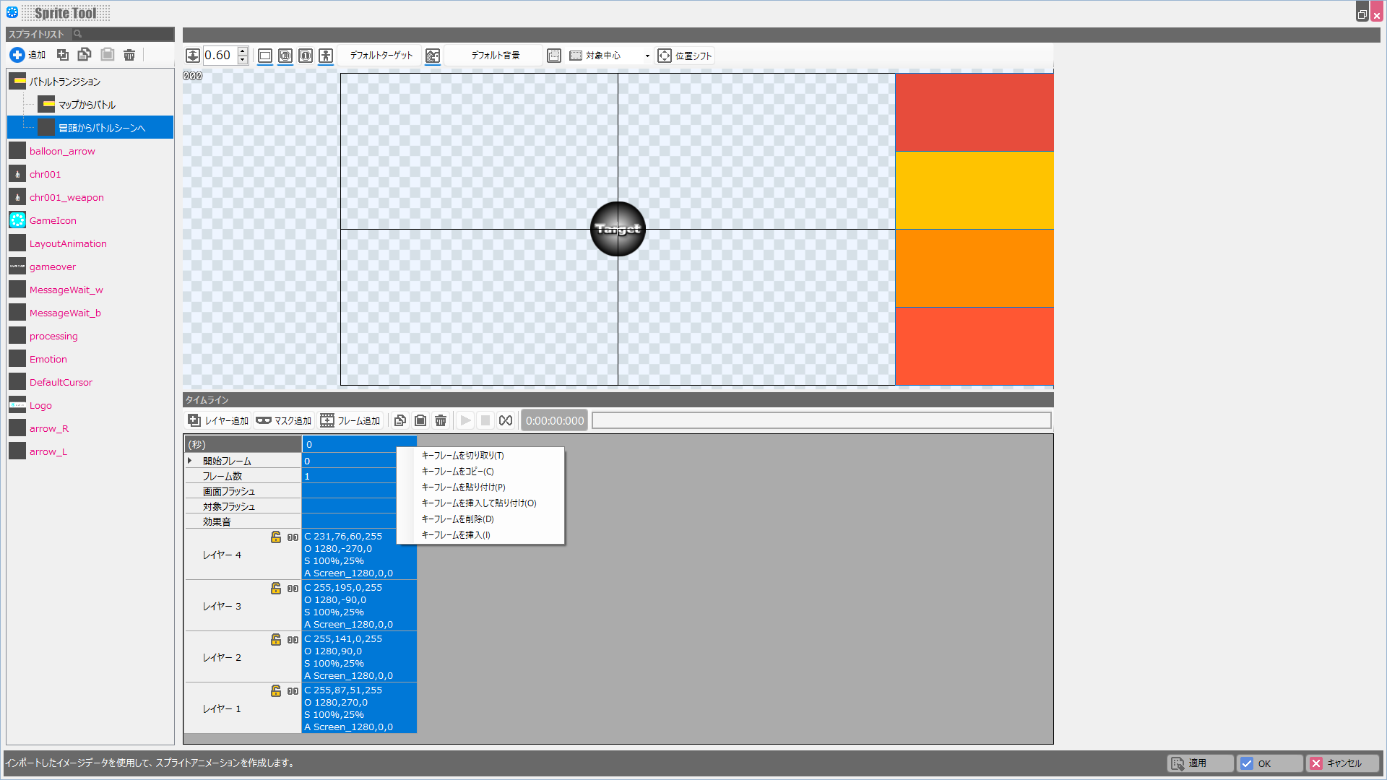Image resolution: width=1387 pixels, height=780 pixels.
Task: Open the 対象中心 dropdown
Action: (x=647, y=56)
